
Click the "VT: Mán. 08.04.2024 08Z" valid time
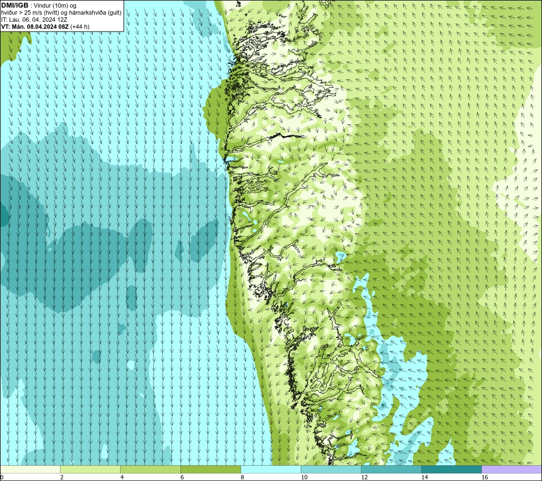[35, 27]
